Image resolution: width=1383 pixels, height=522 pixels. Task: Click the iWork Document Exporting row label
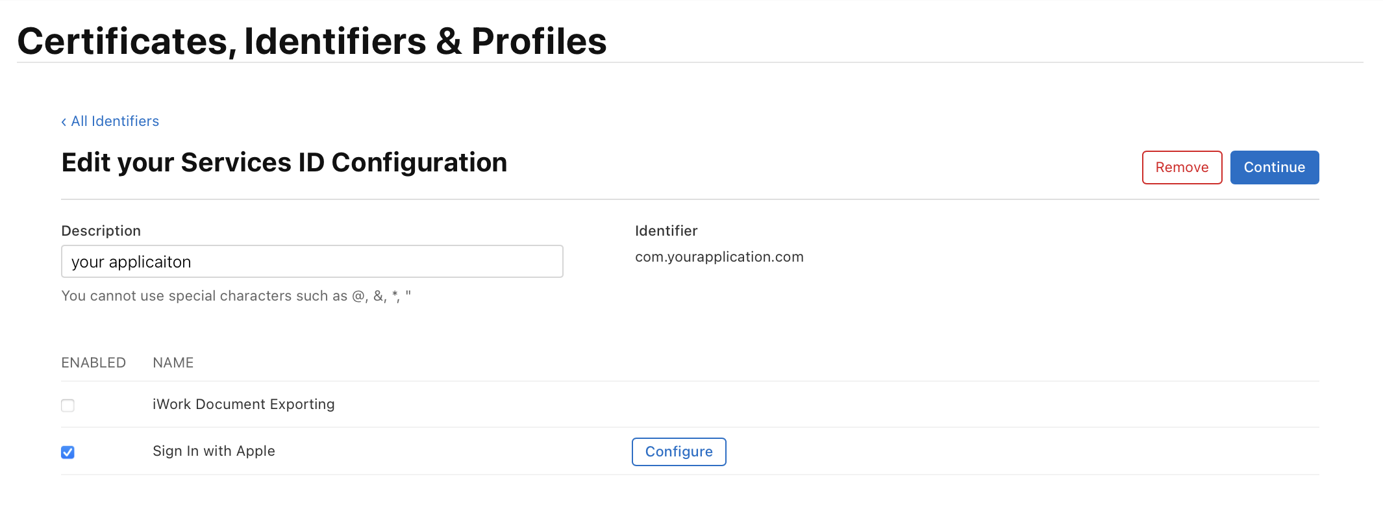(x=243, y=404)
